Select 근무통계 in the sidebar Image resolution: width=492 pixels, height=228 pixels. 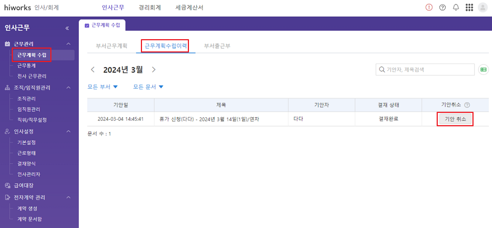point(26,65)
